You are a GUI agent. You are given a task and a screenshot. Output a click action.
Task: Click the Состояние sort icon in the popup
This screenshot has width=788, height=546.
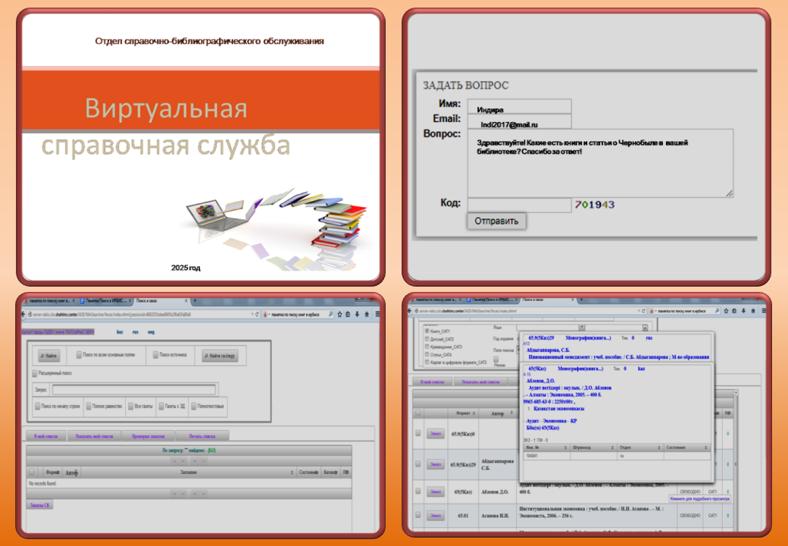pos(706,447)
